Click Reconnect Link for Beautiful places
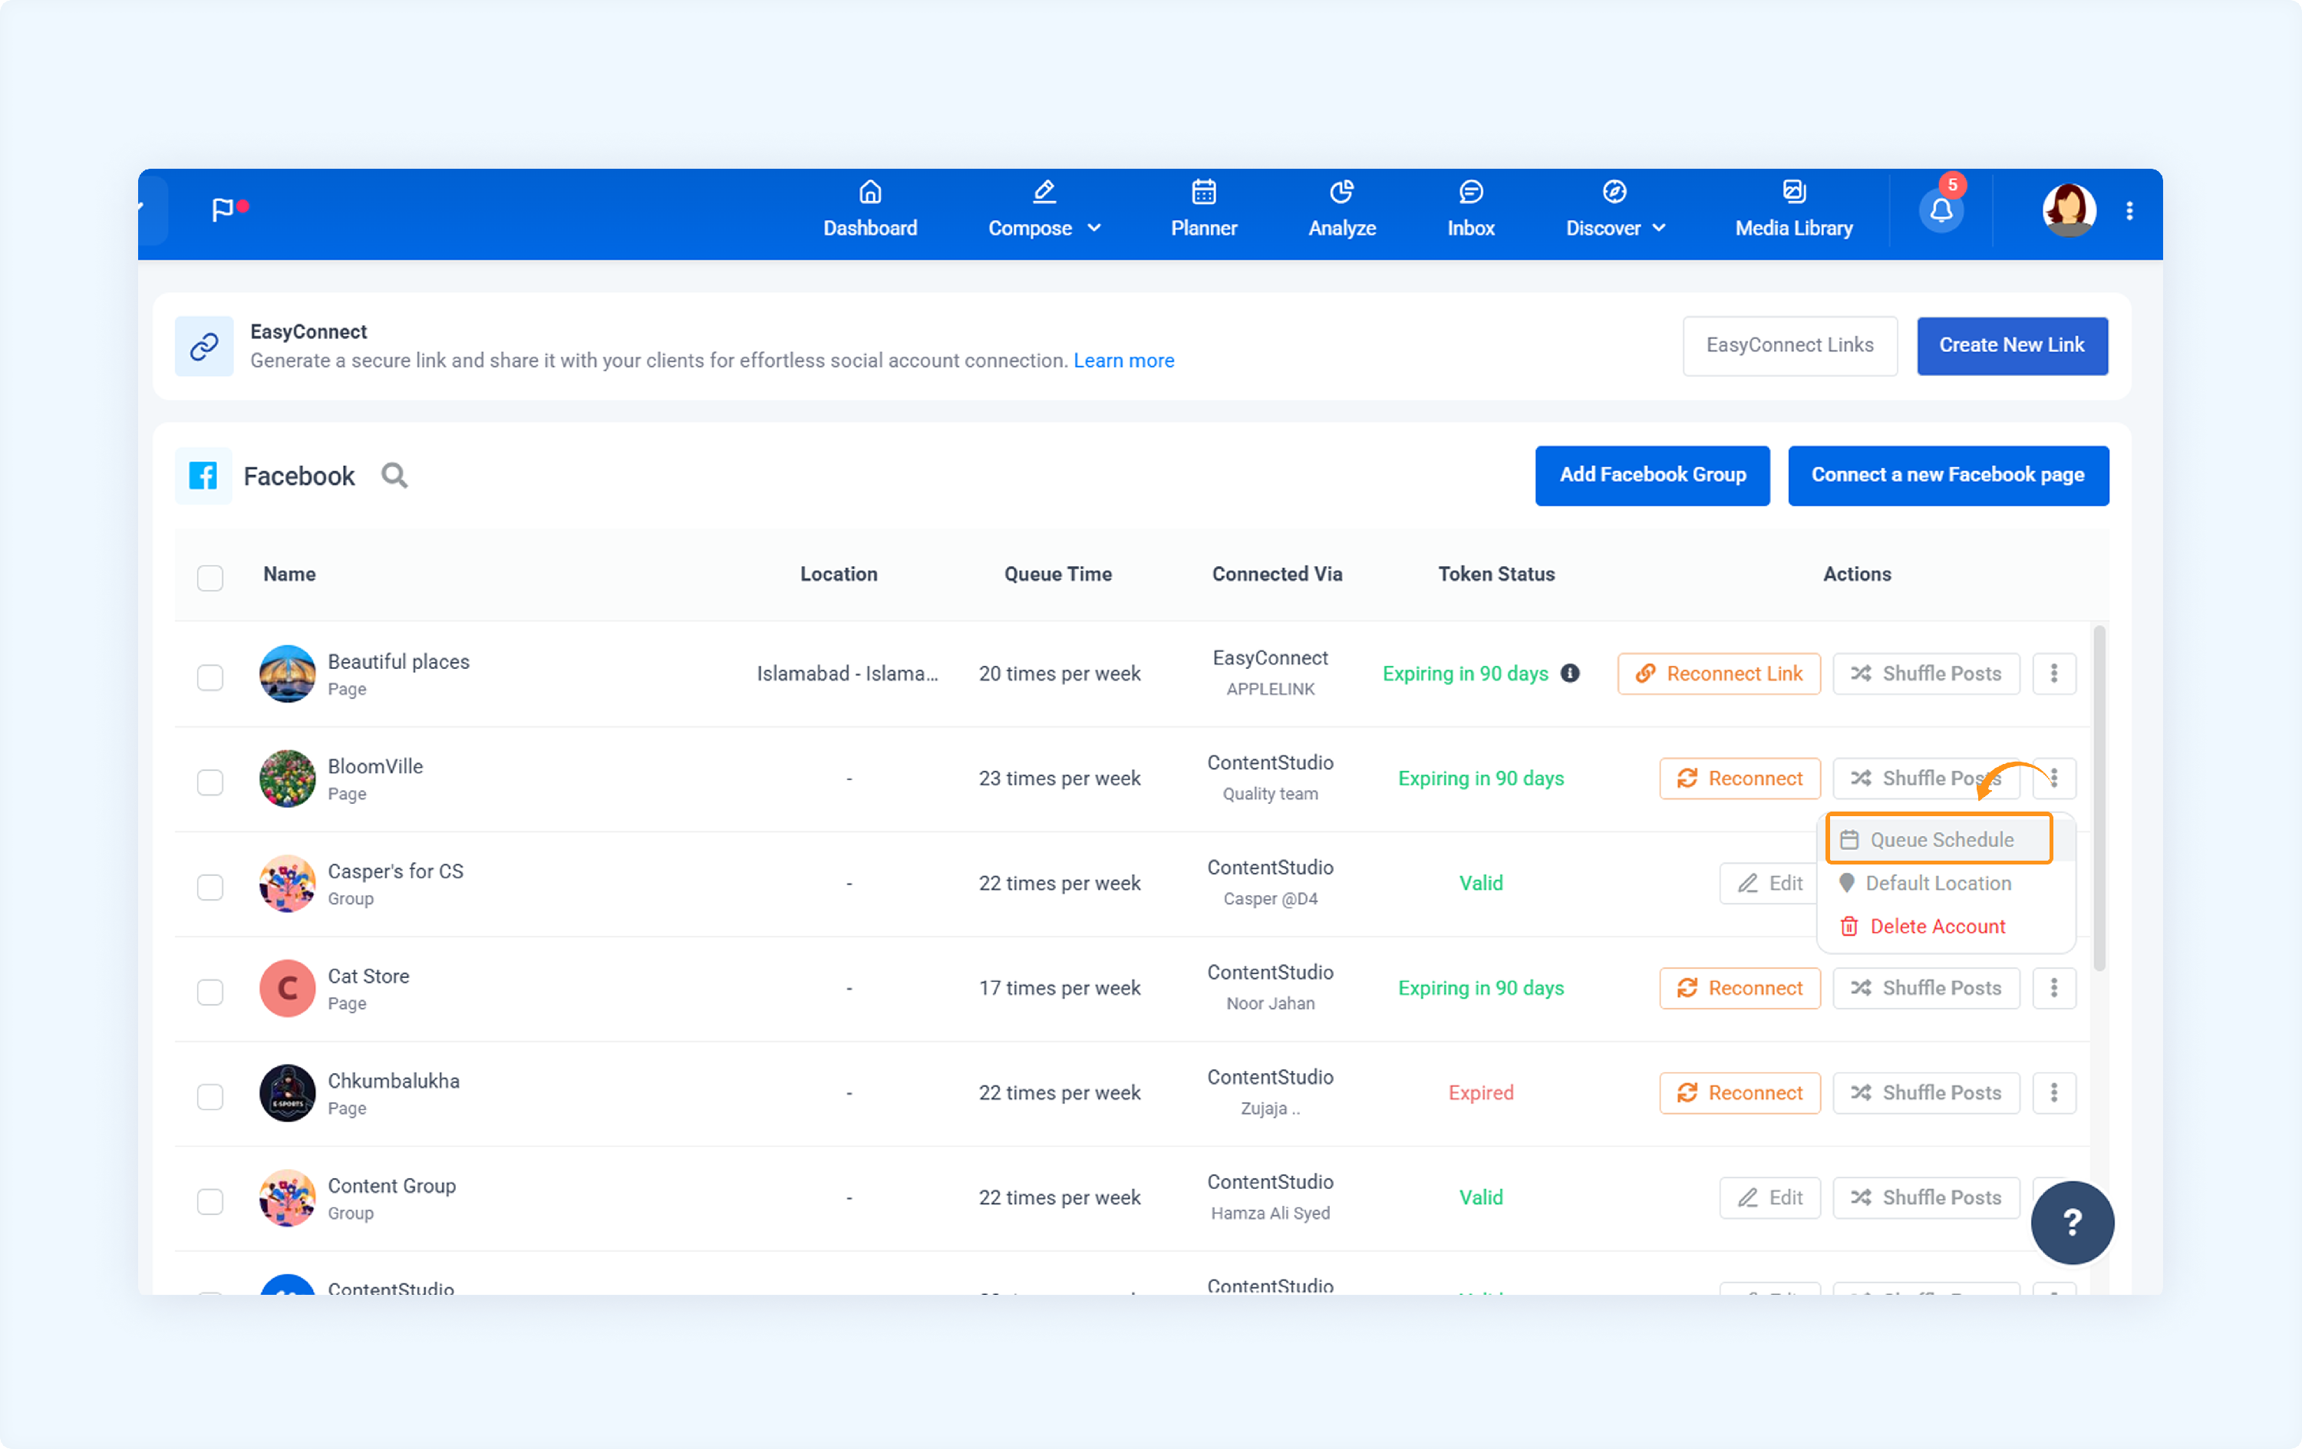This screenshot has width=2302, height=1449. [1719, 673]
